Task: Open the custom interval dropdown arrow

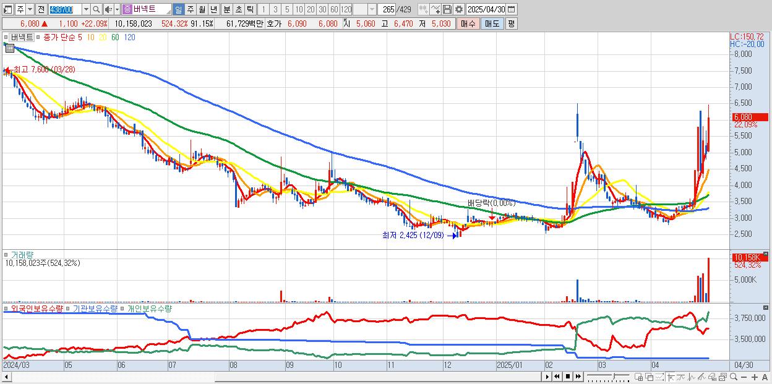Action: tap(372, 9)
